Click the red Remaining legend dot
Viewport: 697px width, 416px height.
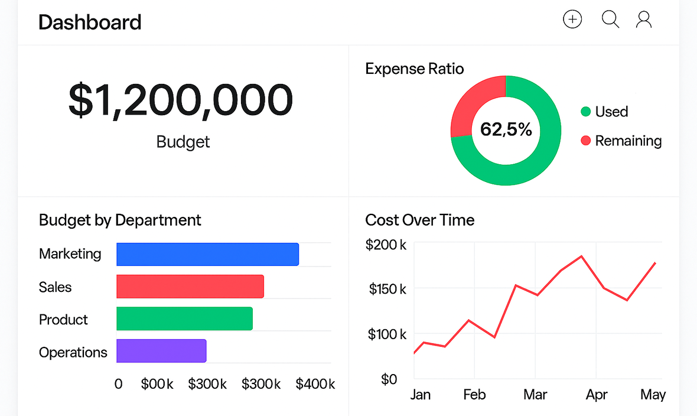pos(585,141)
